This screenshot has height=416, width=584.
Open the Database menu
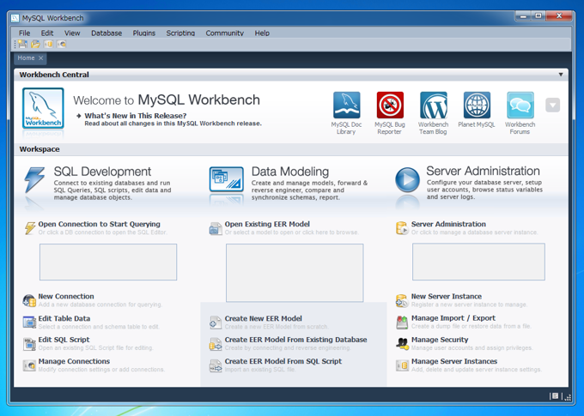pos(106,33)
